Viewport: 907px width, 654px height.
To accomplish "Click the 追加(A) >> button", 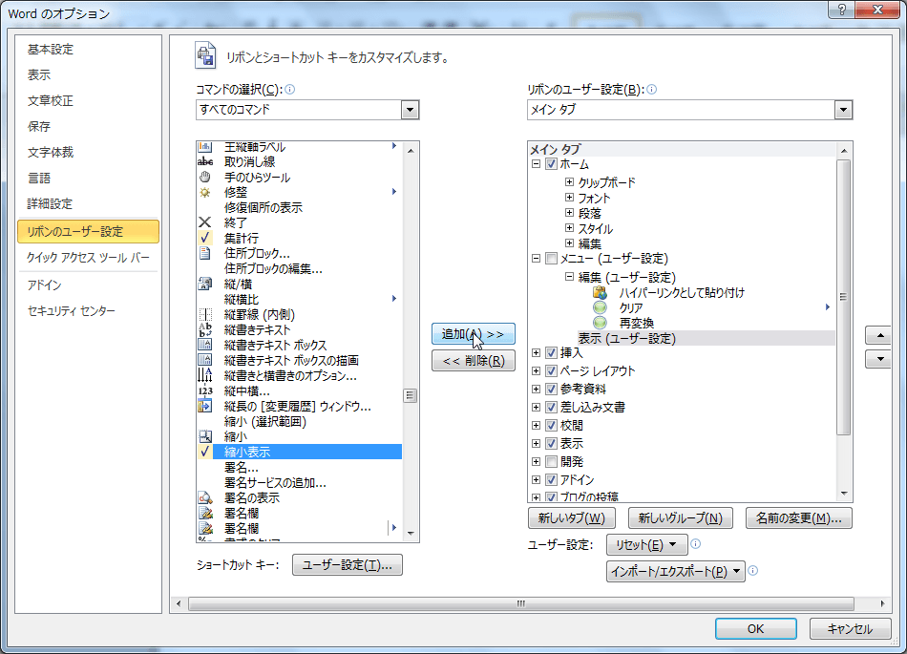I will tap(474, 333).
